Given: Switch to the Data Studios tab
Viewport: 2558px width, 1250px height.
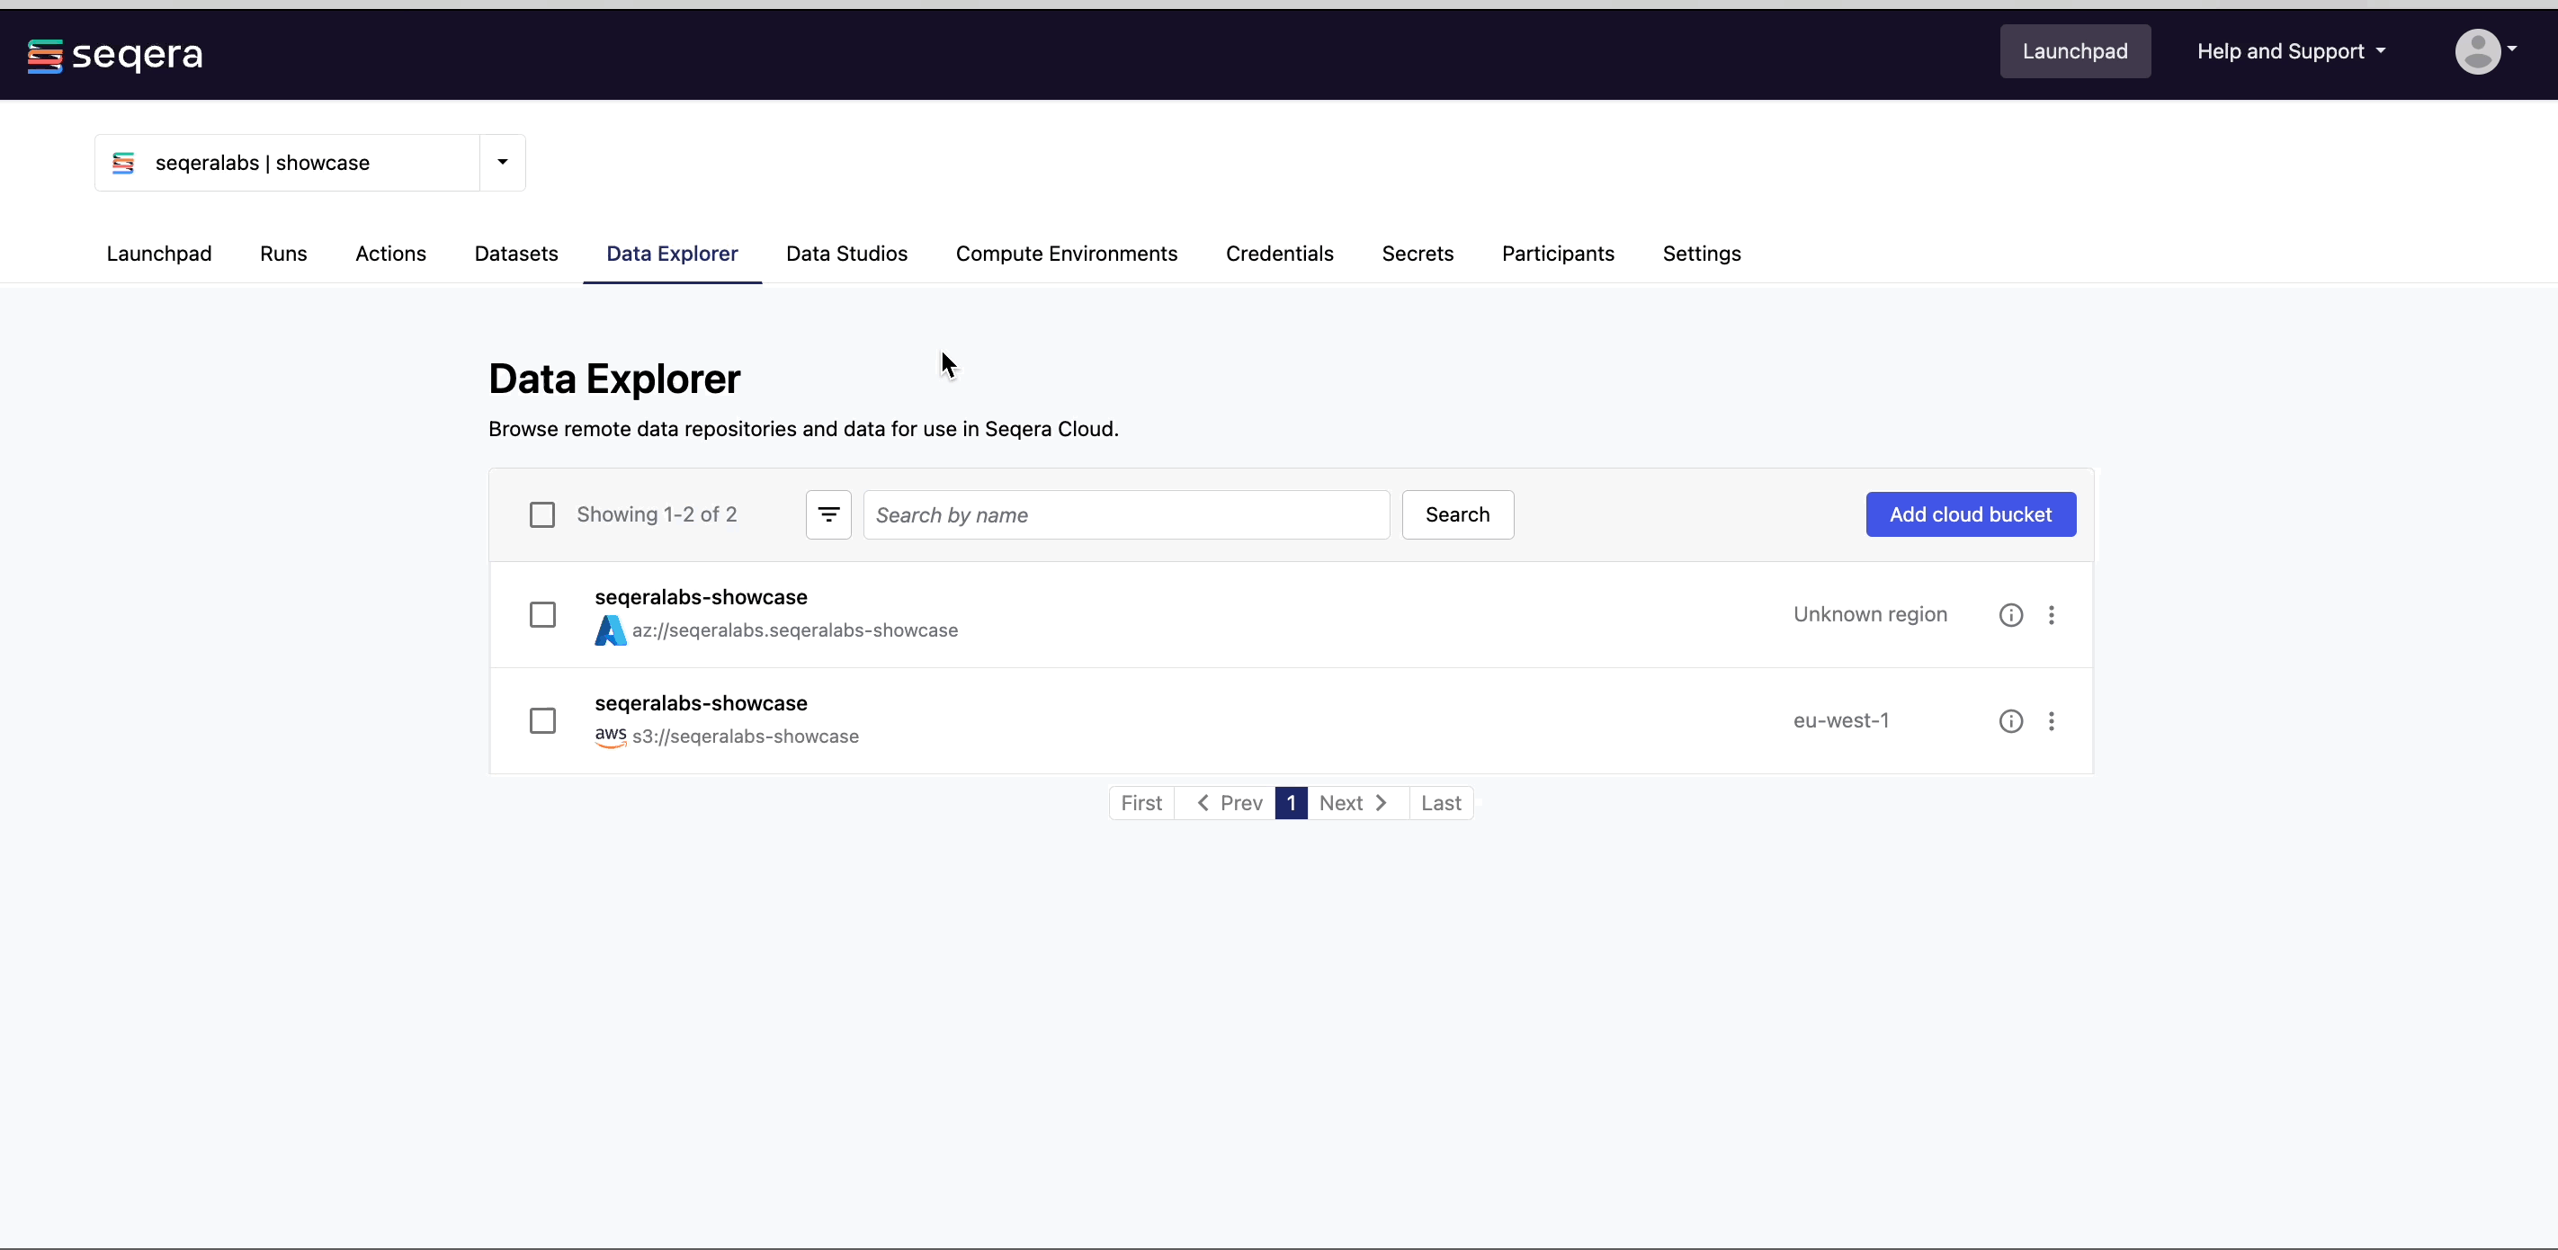Looking at the screenshot, I should tap(846, 254).
